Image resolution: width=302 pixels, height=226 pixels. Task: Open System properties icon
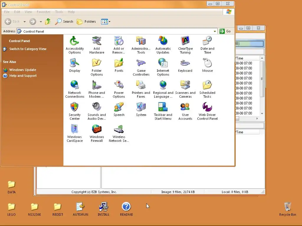click(x=141, y=109)
